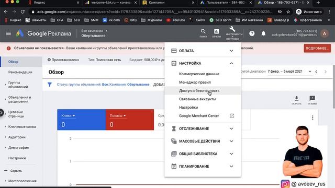The height and width of the screenshot is (188, 335).
Task: Open Демография in the sidebar
Action: pos(19,147)
